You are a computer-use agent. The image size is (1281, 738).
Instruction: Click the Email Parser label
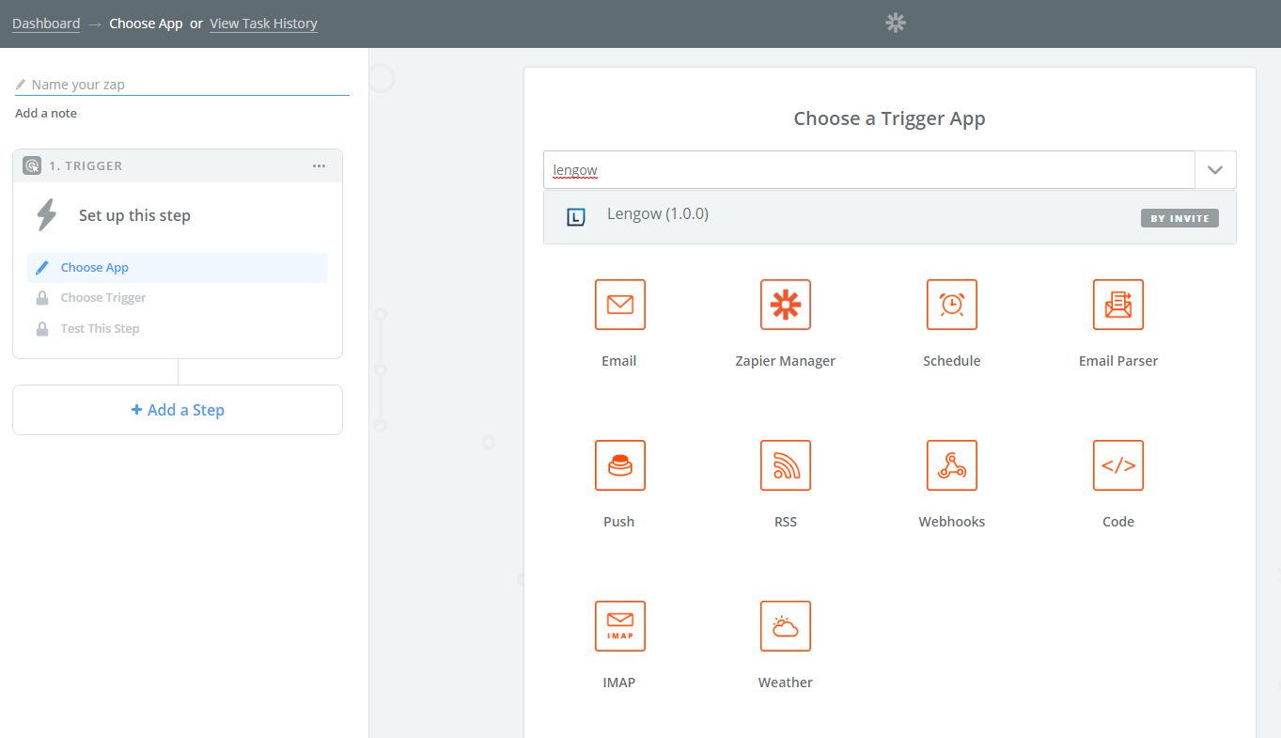pyautogui.click(x=1118, y=361)
